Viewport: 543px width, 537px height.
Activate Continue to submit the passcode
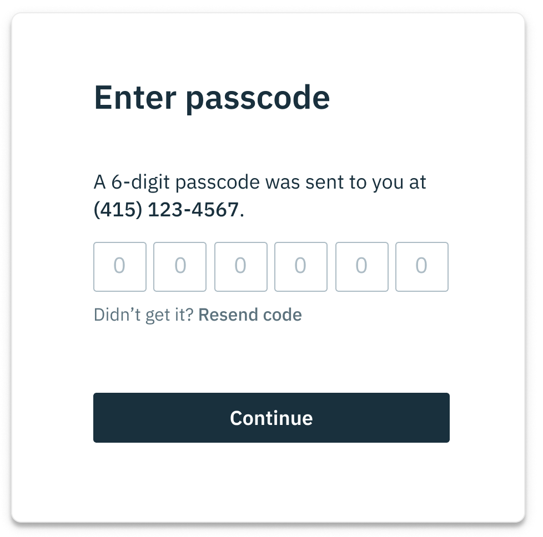click(271, 418)
